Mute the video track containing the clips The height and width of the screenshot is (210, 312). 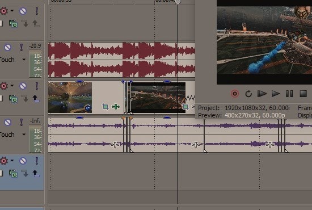23,86
